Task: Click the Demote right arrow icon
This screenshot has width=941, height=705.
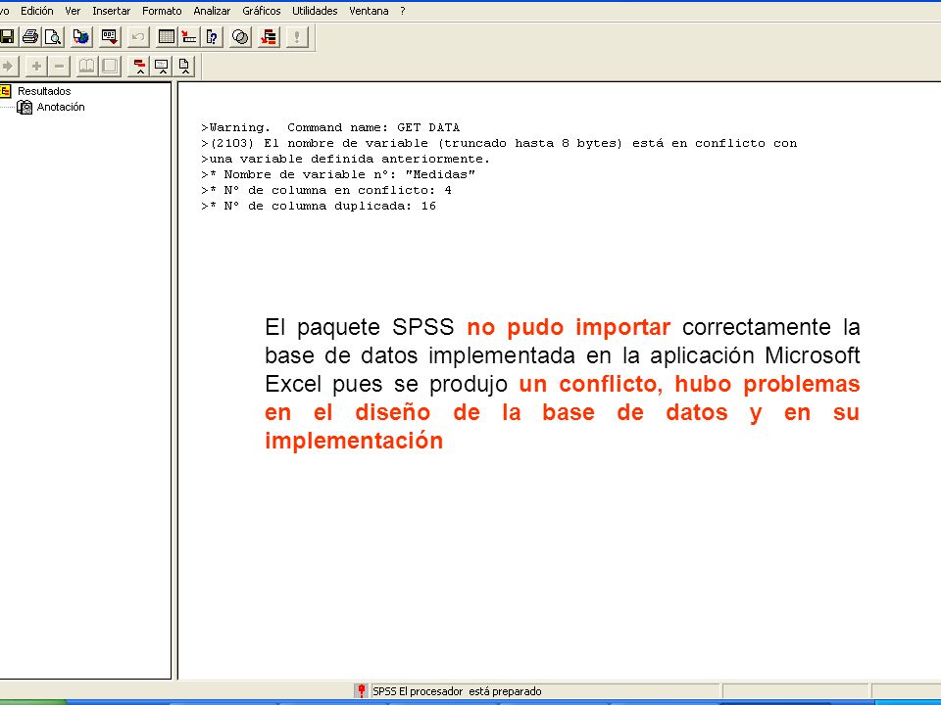Action: tap(8, 66)
